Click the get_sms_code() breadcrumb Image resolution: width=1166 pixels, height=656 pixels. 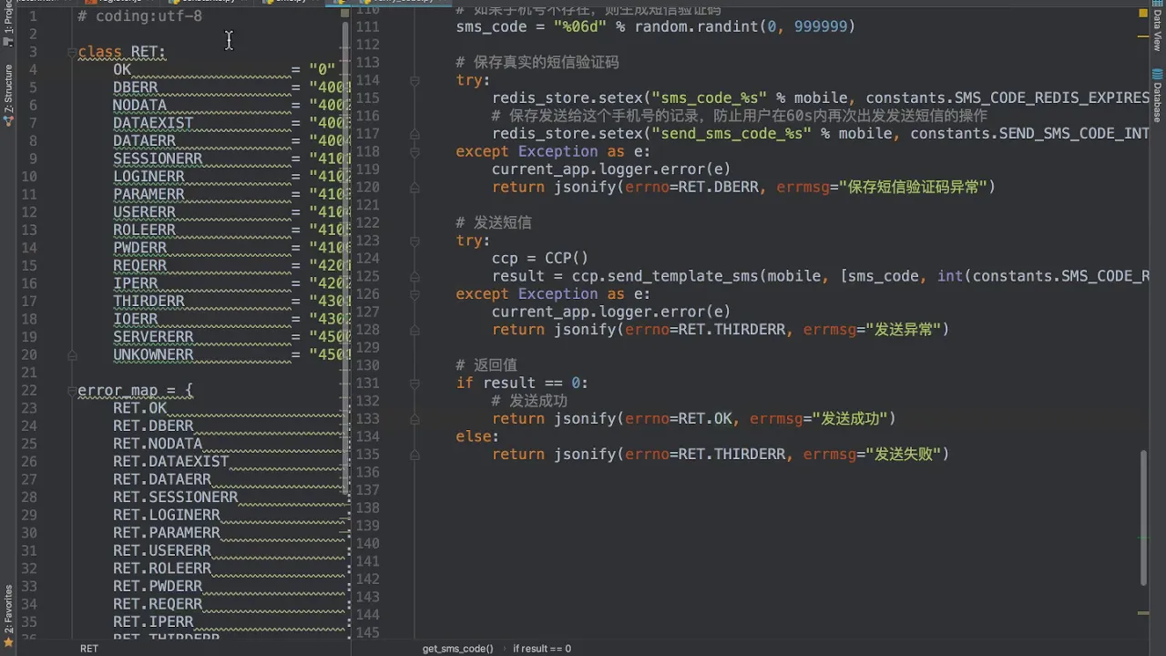pyautogui.click(x=457, y=649)
